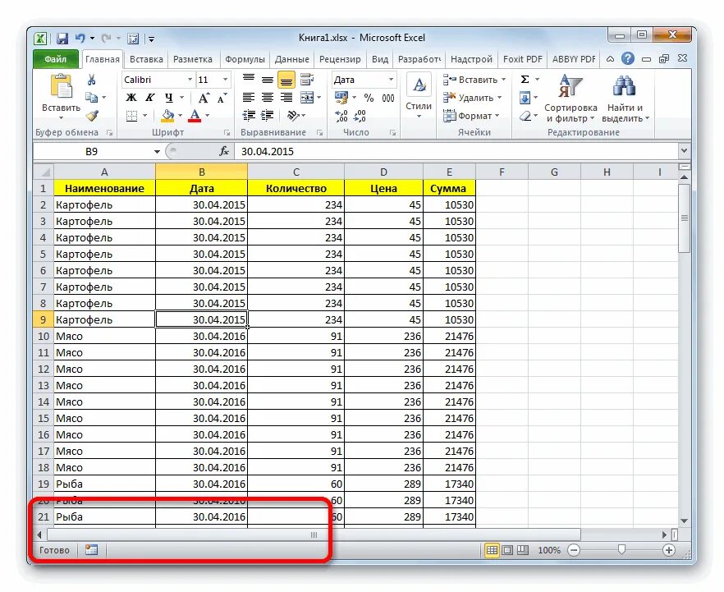
Task: Click Формат cells button
Action: tap(471, 116)
